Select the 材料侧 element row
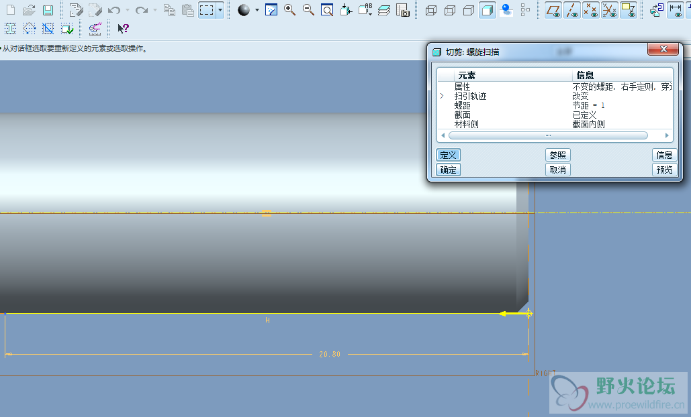Viewport: 691px width, 417px height. [x=555, y=124]
